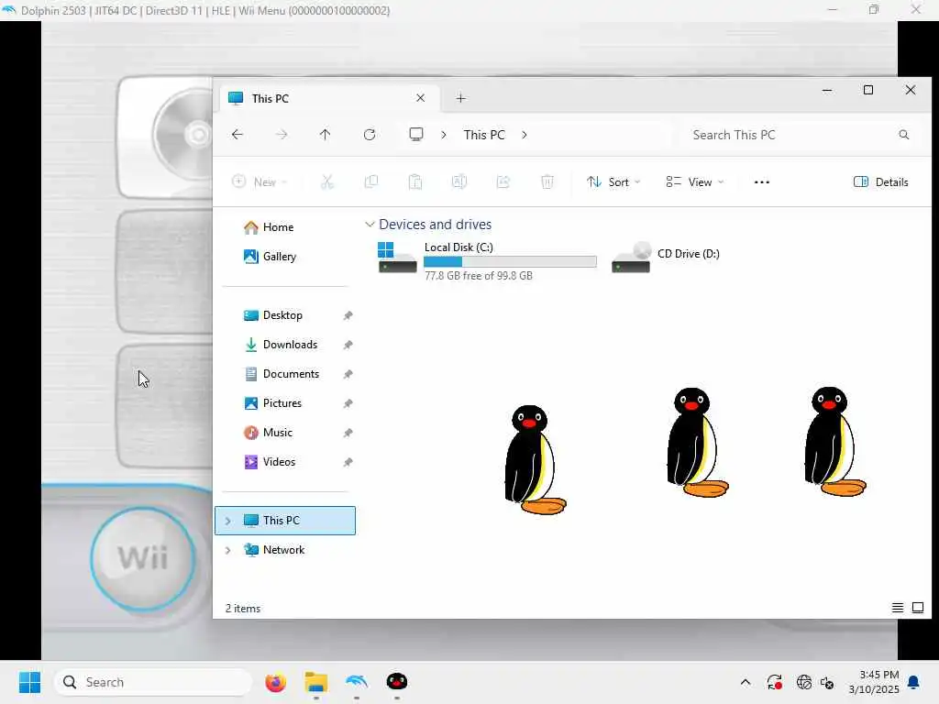Click the taskbar clock and date
The width and height of the screenshot is (939, 704).
(x=874, y=682)
